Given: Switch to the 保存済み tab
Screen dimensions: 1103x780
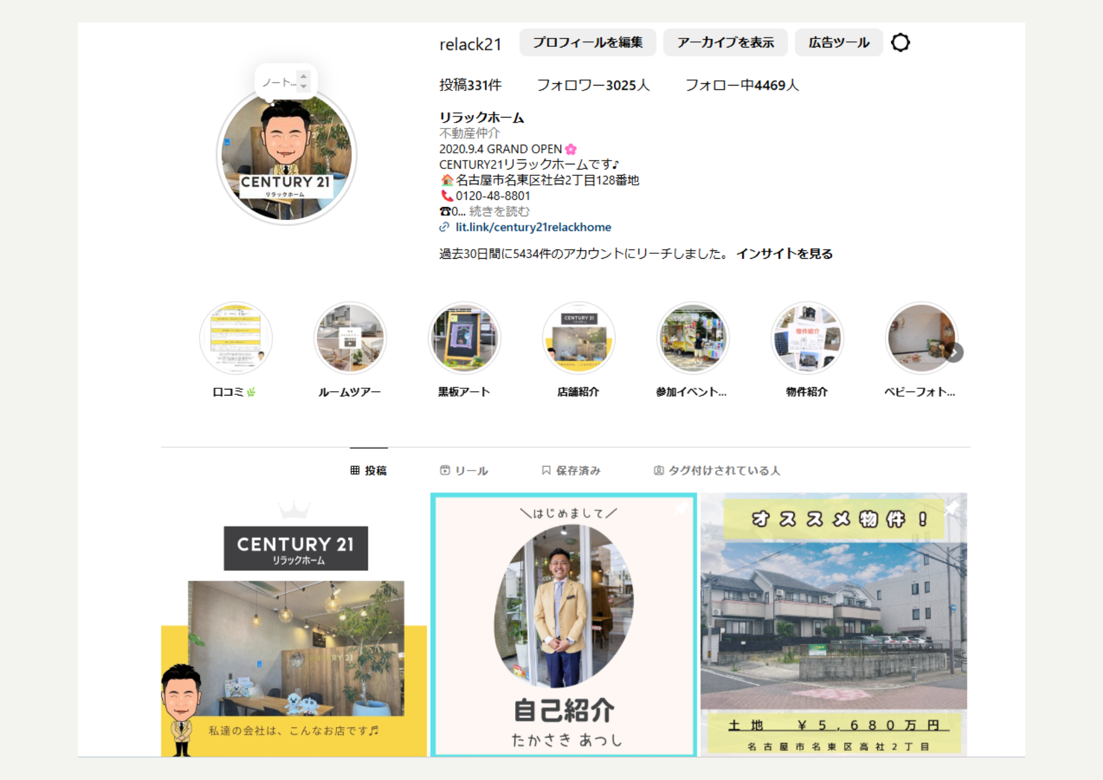Looking at the screenshot, I should point(571,471).
